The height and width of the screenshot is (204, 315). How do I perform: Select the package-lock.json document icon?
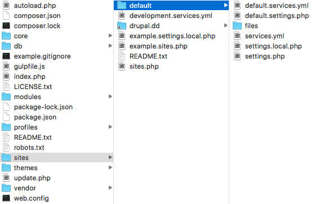[x=6, y=107]
